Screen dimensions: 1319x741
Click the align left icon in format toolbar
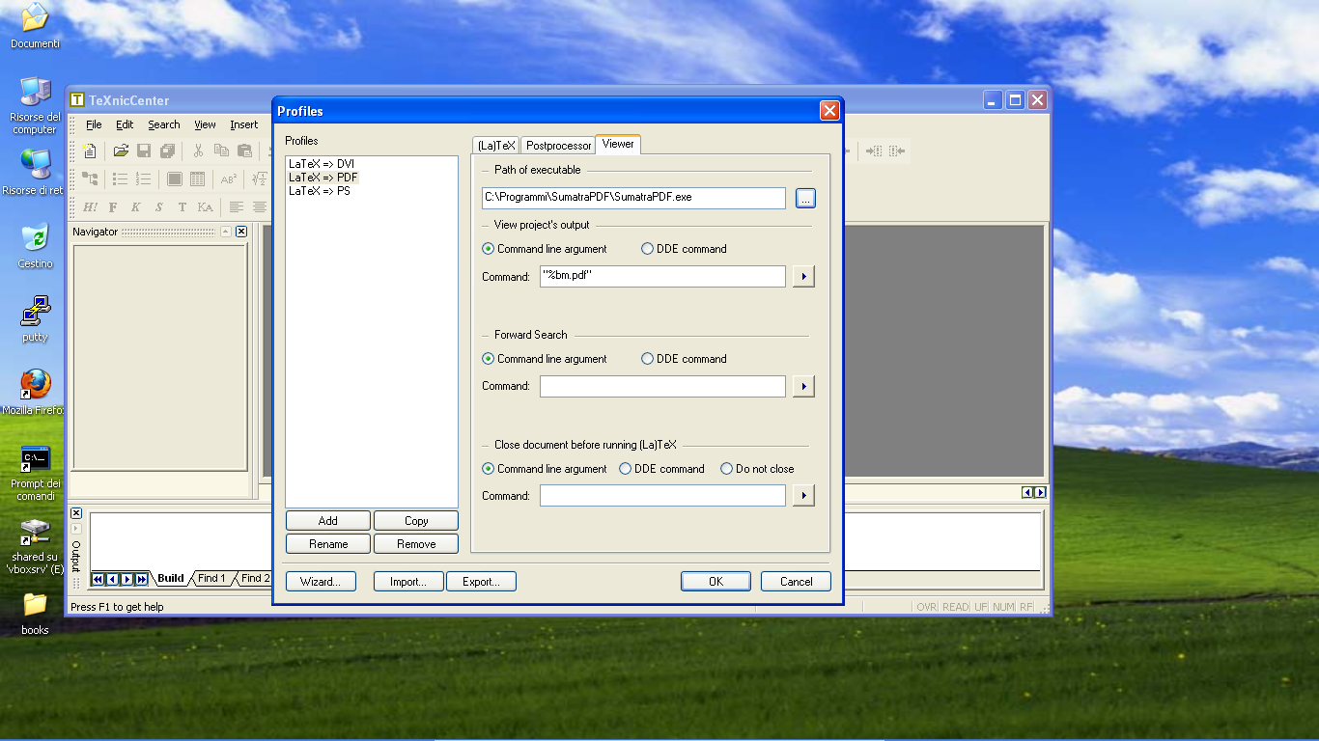[237, 206]
